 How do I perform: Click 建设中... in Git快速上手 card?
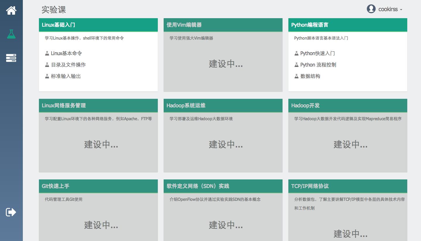[x=101, y=225]
